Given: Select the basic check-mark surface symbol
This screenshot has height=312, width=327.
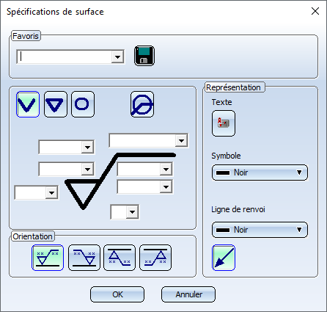Looking at the screenshot, I should pyautogui.click(x=28, y=104).
